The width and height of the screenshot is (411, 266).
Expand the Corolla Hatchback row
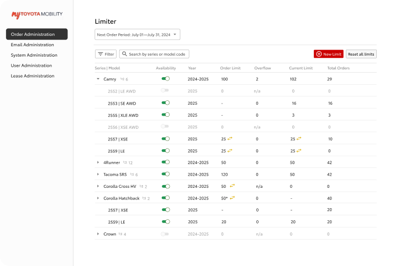pos(98,198)
